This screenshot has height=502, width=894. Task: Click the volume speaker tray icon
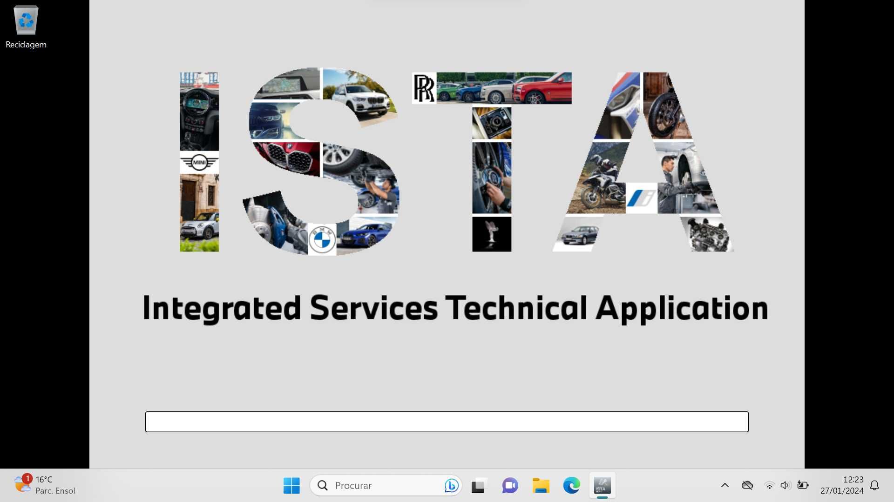tap(786, 485)
